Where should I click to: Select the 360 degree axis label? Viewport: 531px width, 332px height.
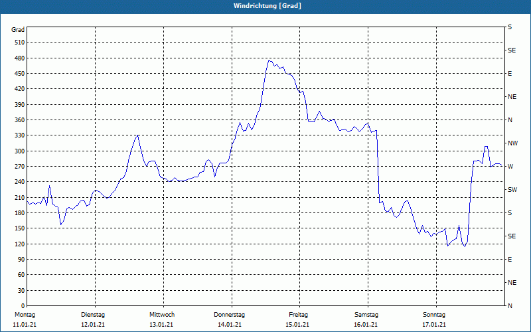pyautogui.click(x=20, y=120)
